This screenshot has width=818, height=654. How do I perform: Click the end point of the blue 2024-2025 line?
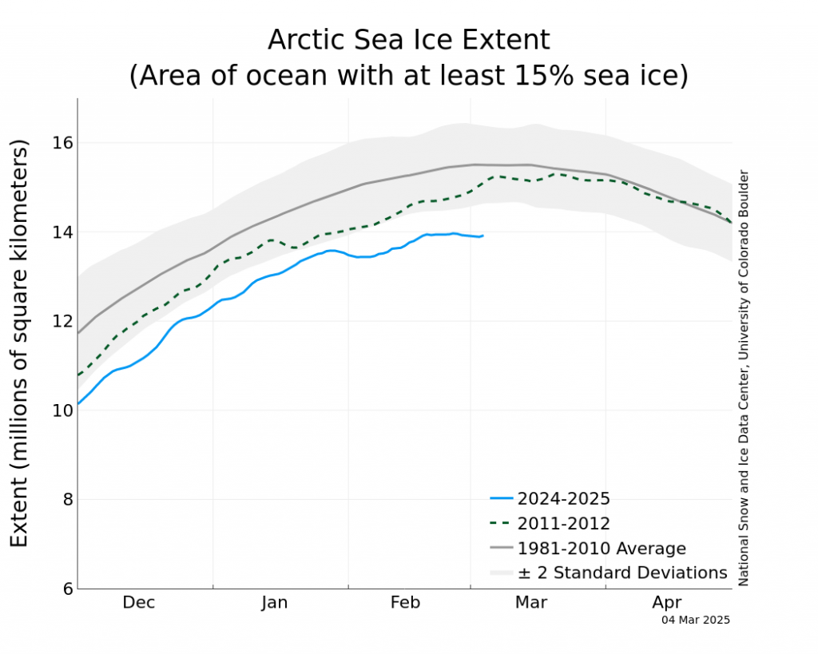(482, 236)
